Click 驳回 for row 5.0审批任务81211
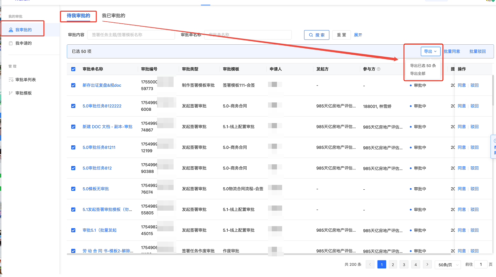Viewport: 496px width, 277px height. [x=475, y=147]
